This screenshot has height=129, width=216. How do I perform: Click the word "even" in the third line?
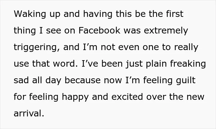click(129, 47)
